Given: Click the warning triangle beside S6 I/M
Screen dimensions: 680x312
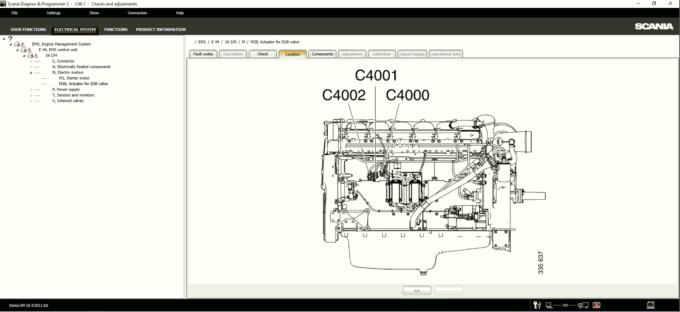Looking at the screenshot, I should pos(36,56).
